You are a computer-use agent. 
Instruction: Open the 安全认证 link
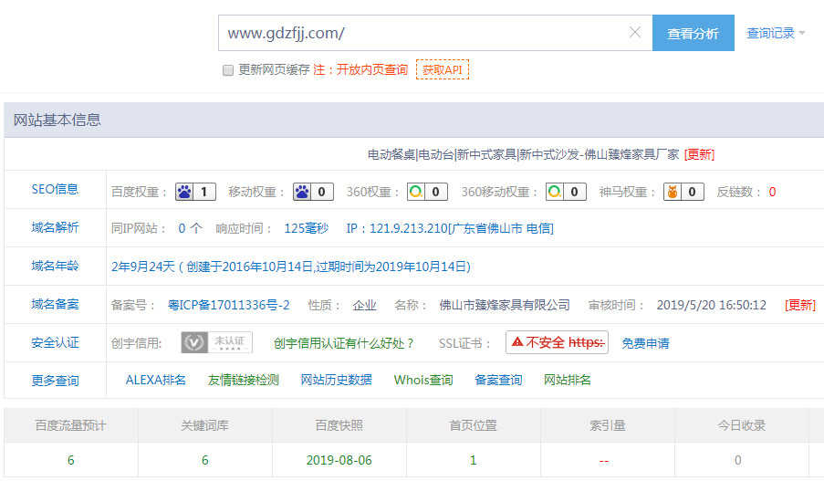coord(55,343)
